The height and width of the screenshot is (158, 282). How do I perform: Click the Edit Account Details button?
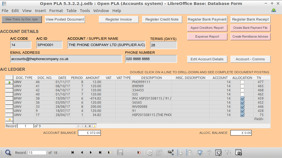tap(207, 59)
